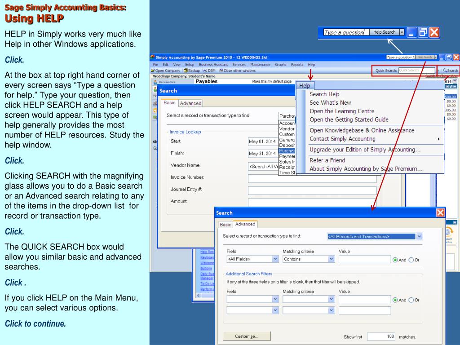Screen dimensions: 460x345
Task: Choose Upgrade your Edition of Simply Accounting
Action: pos(365,150)
